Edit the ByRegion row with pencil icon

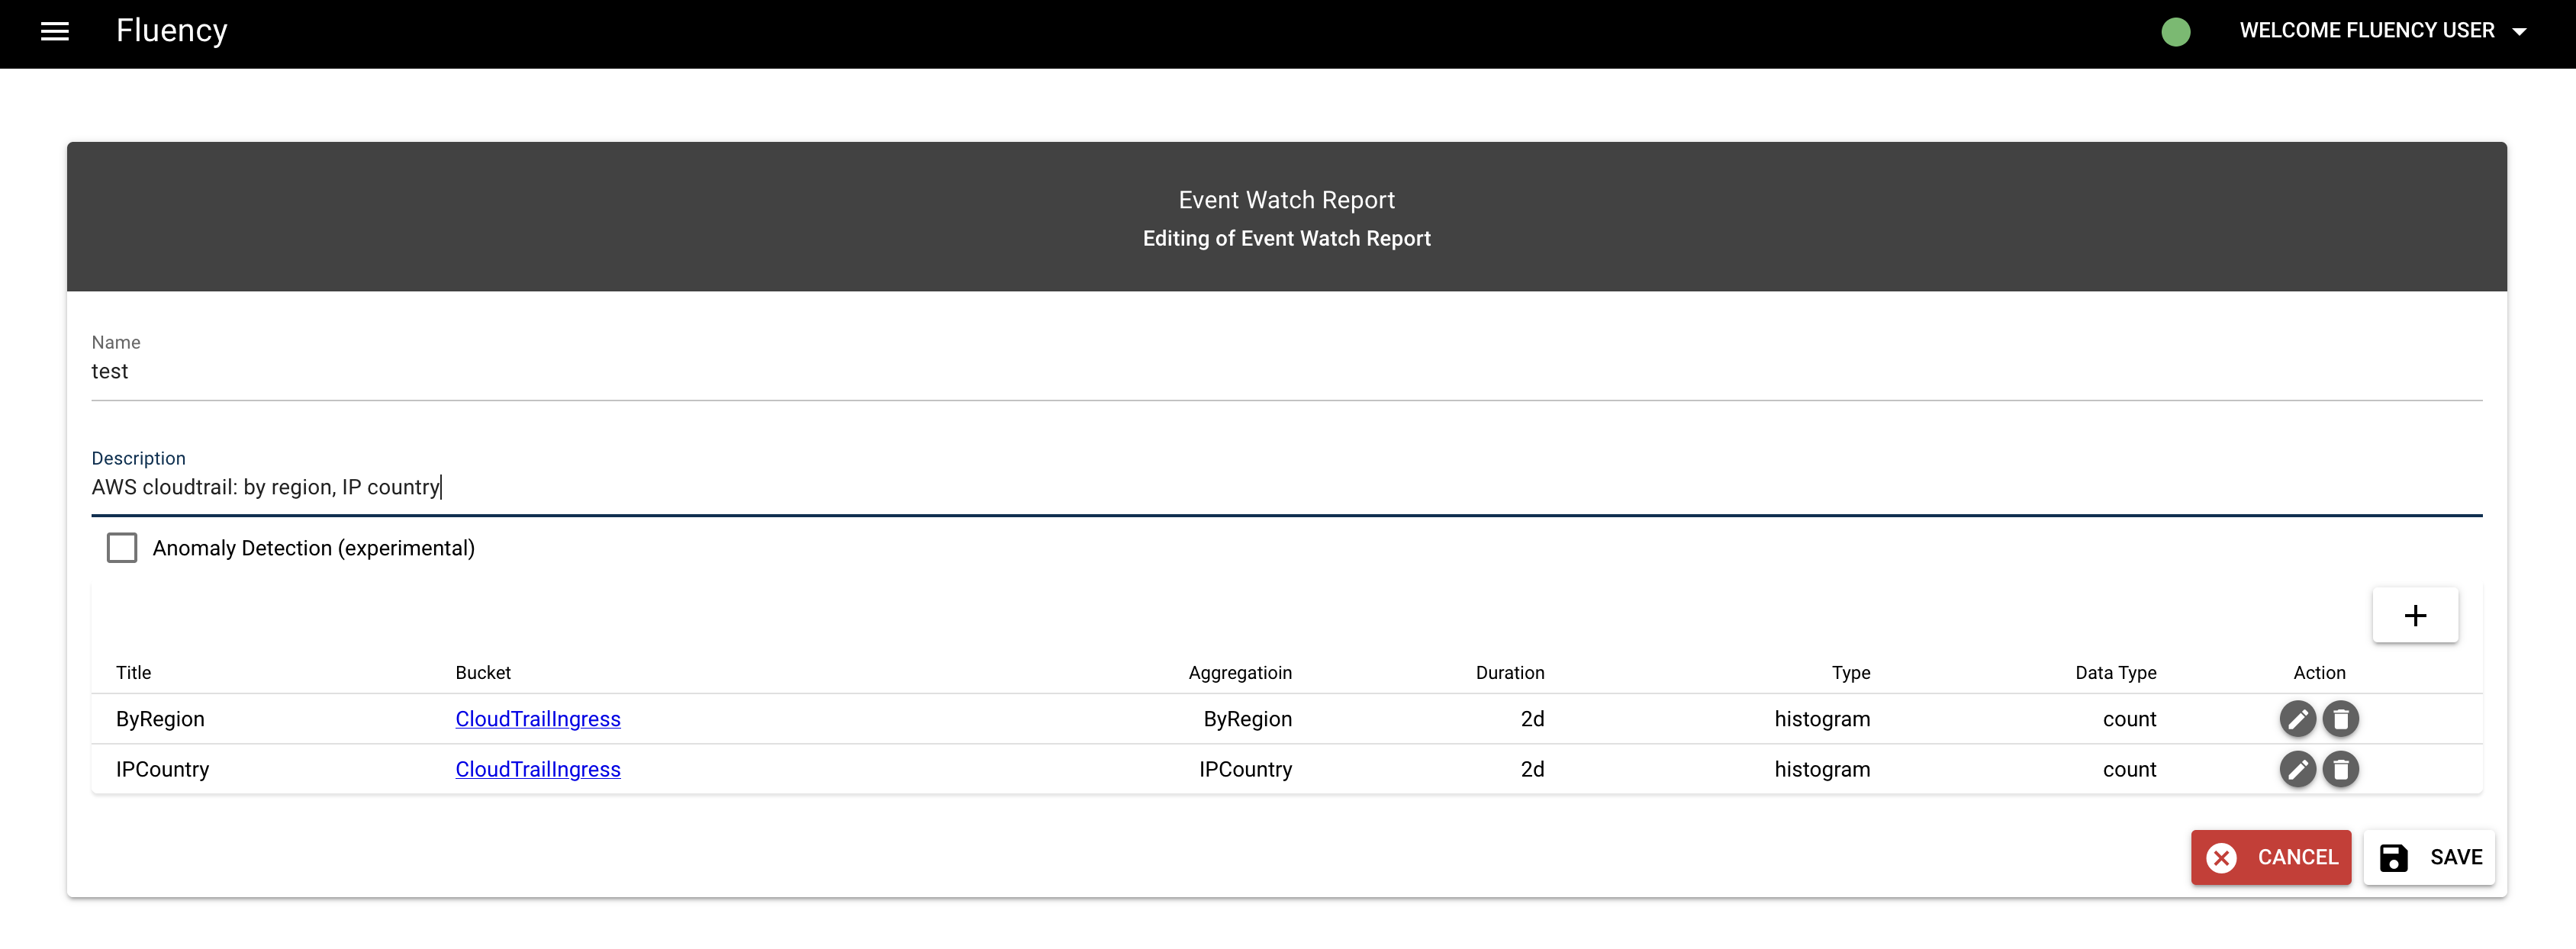pos(2297,719)
